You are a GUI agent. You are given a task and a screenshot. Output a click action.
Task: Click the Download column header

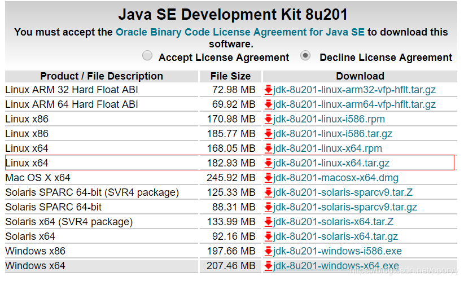click(x=360, y=76)
